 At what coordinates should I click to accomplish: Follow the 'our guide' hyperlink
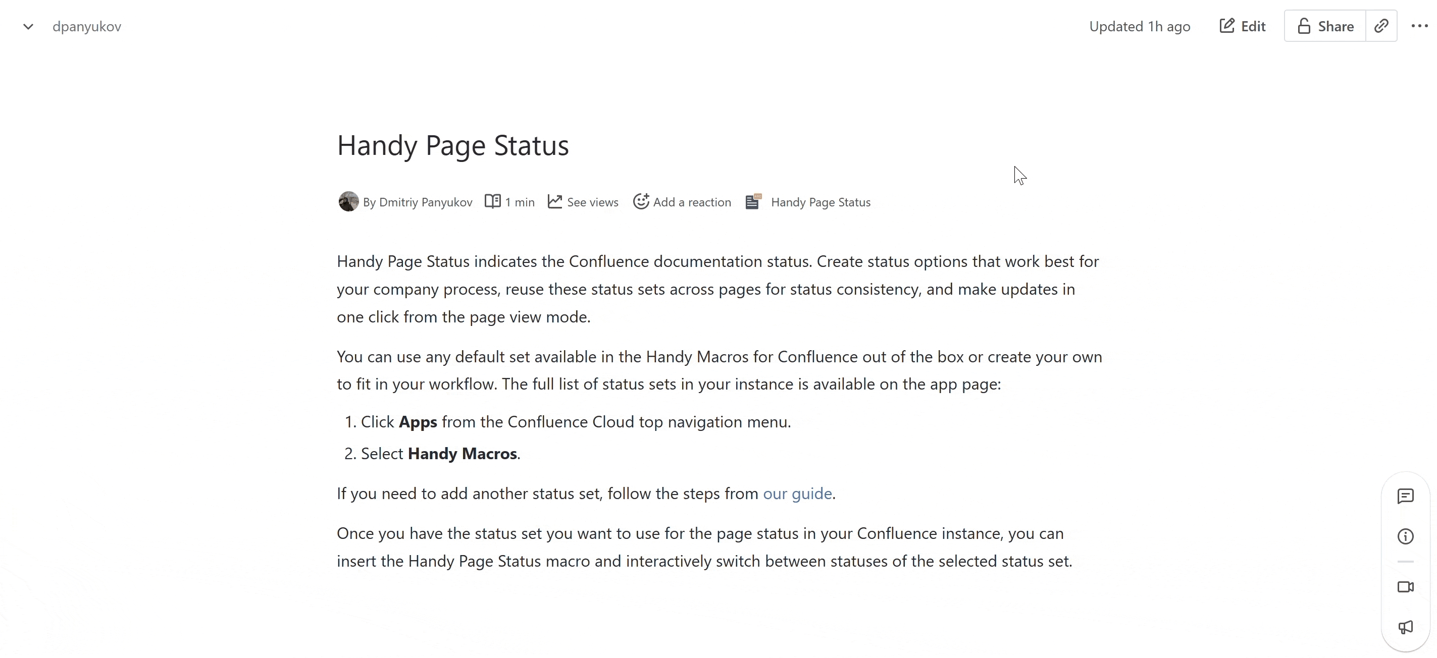coord(797,493)
